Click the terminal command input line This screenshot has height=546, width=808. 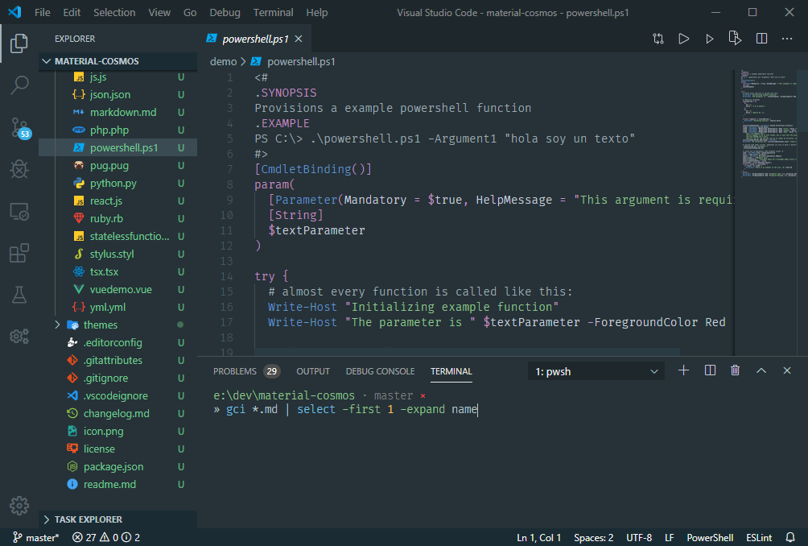pos(345,409)
